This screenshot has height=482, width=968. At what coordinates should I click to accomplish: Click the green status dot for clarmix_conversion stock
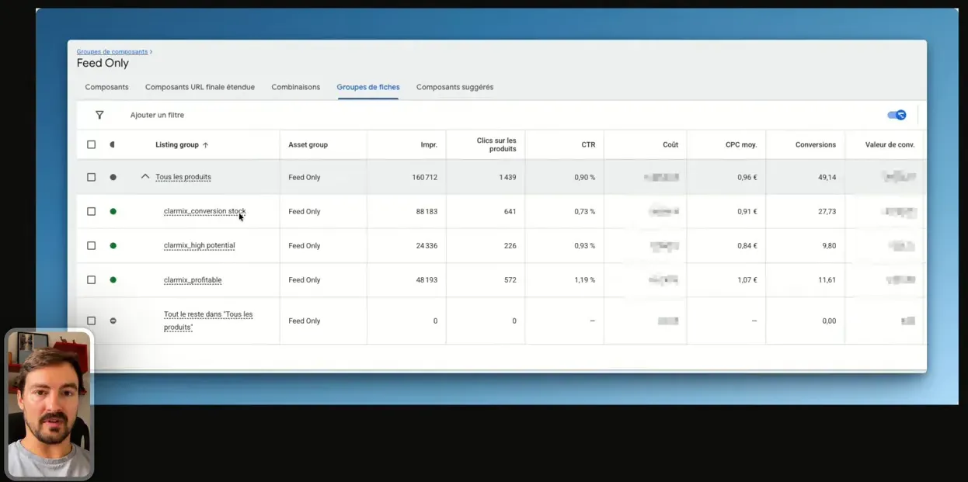[113, 211]
